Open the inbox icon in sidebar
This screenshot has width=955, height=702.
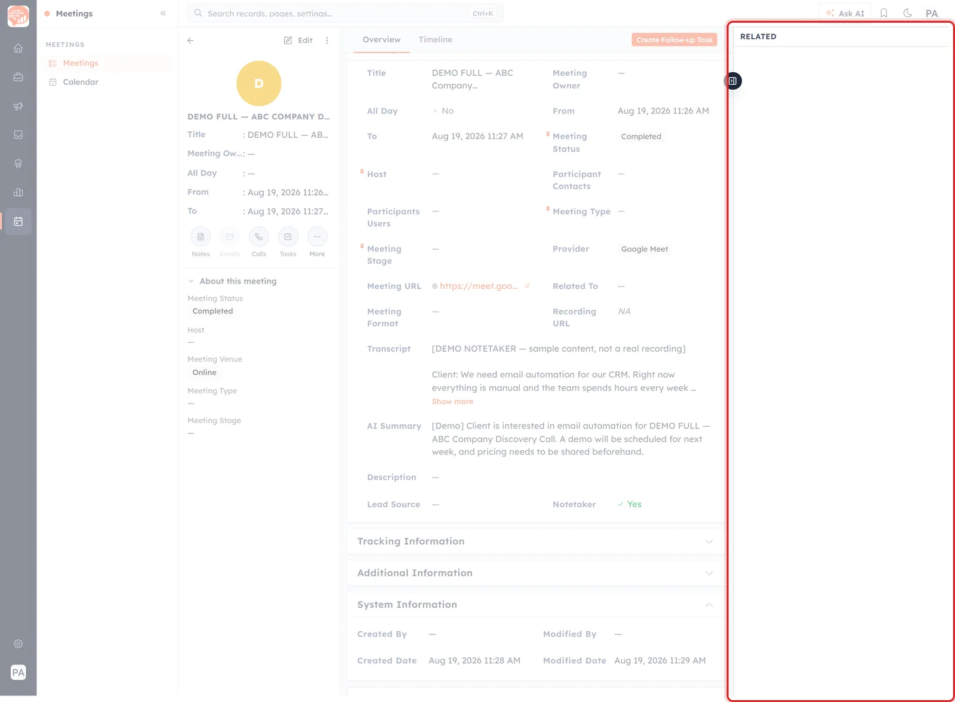pos(19,135)
